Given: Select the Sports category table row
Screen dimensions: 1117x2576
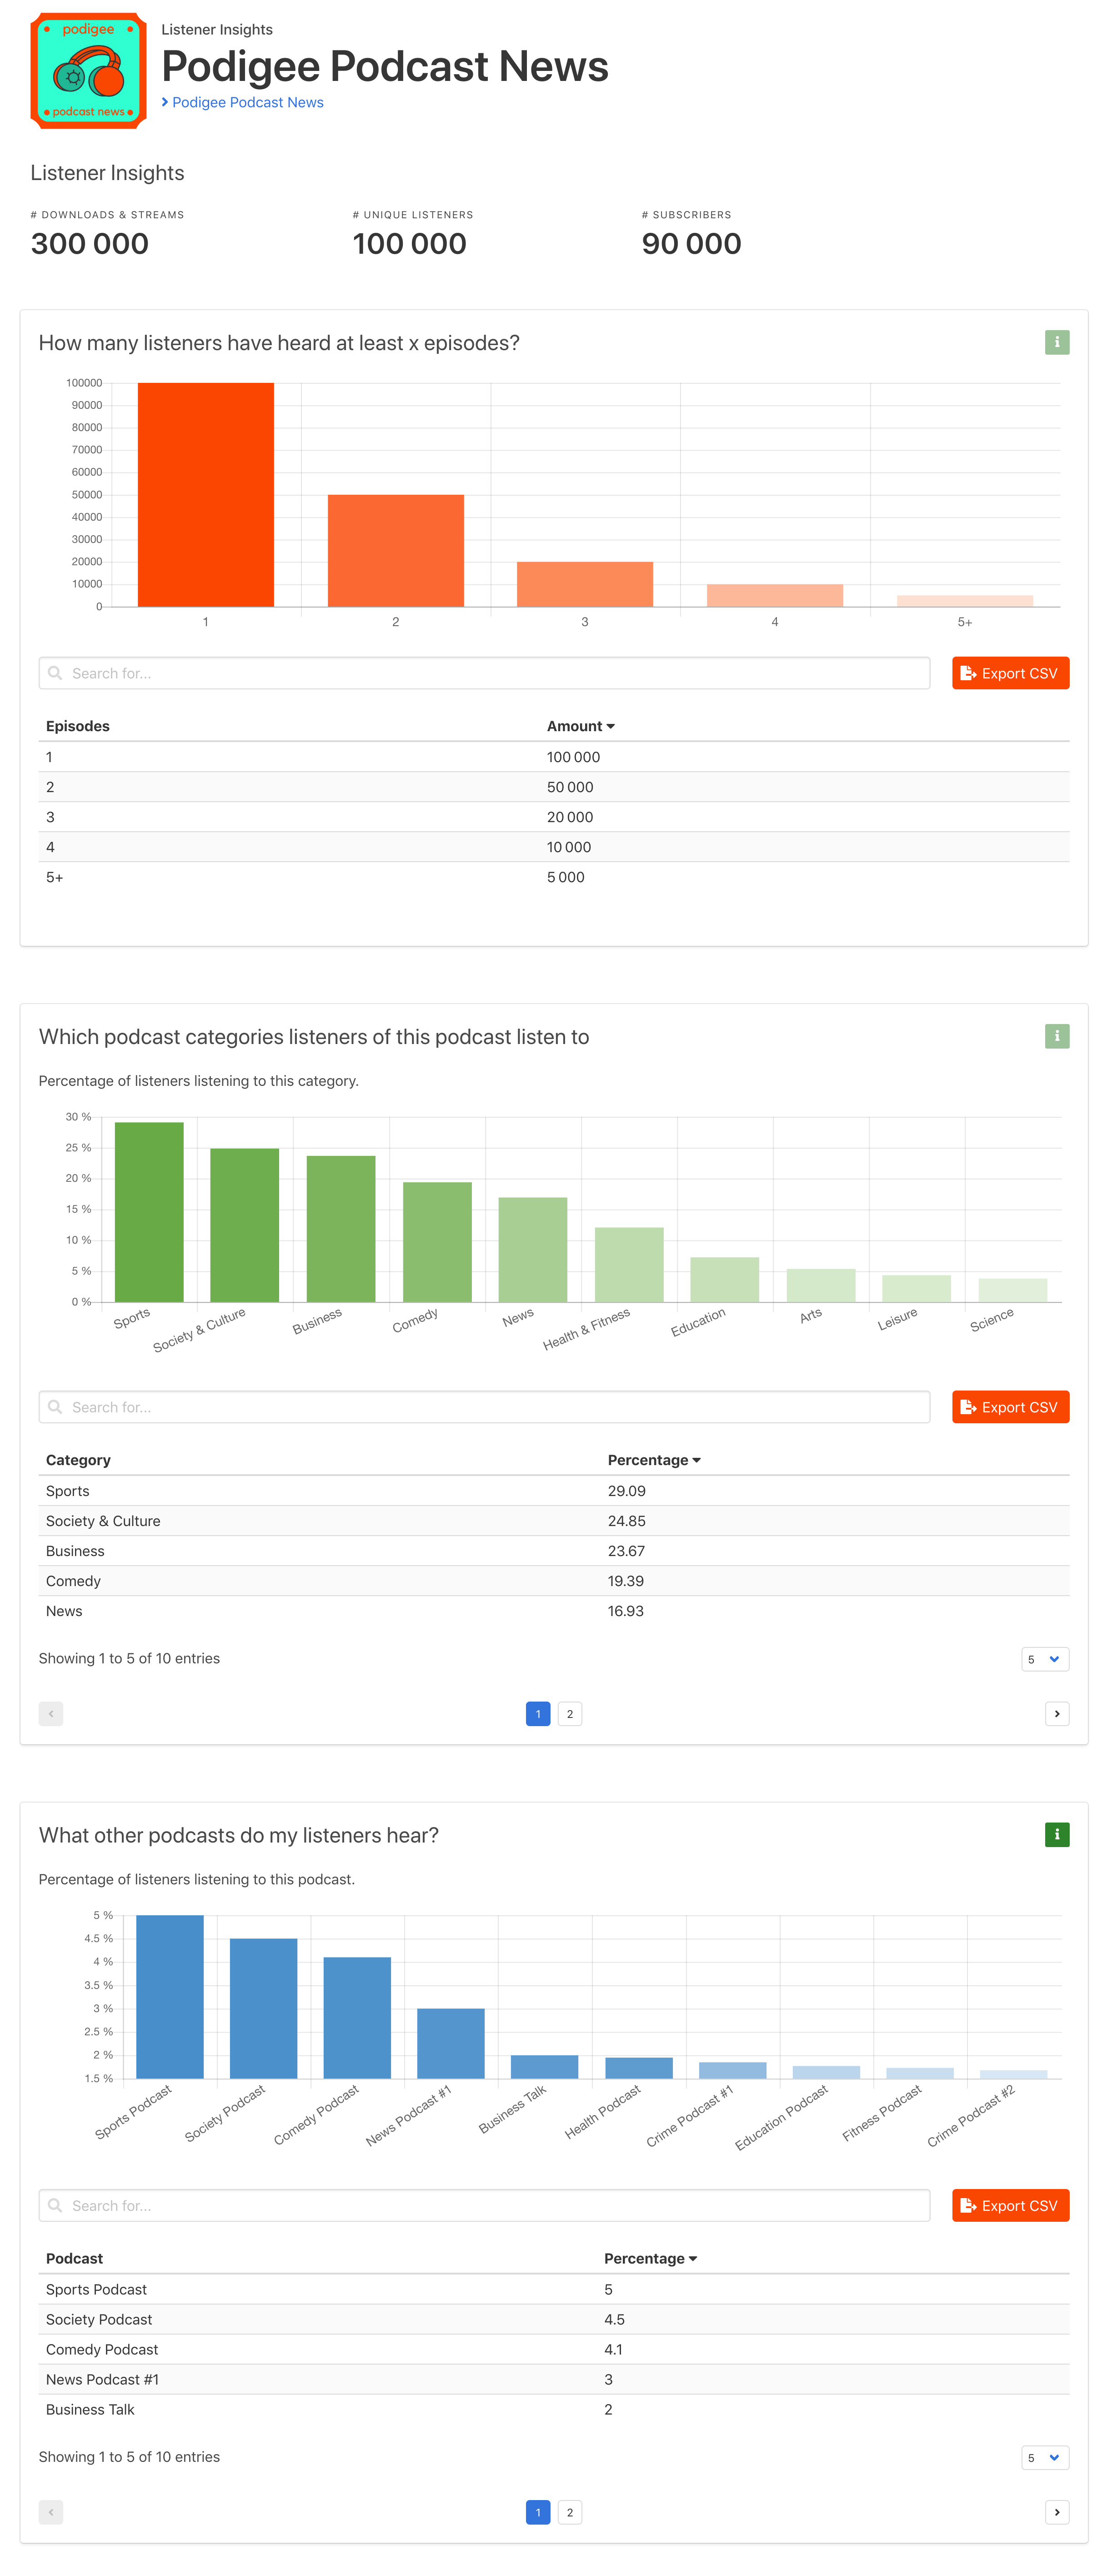Looking at the screenshot, I should 554,1491.
